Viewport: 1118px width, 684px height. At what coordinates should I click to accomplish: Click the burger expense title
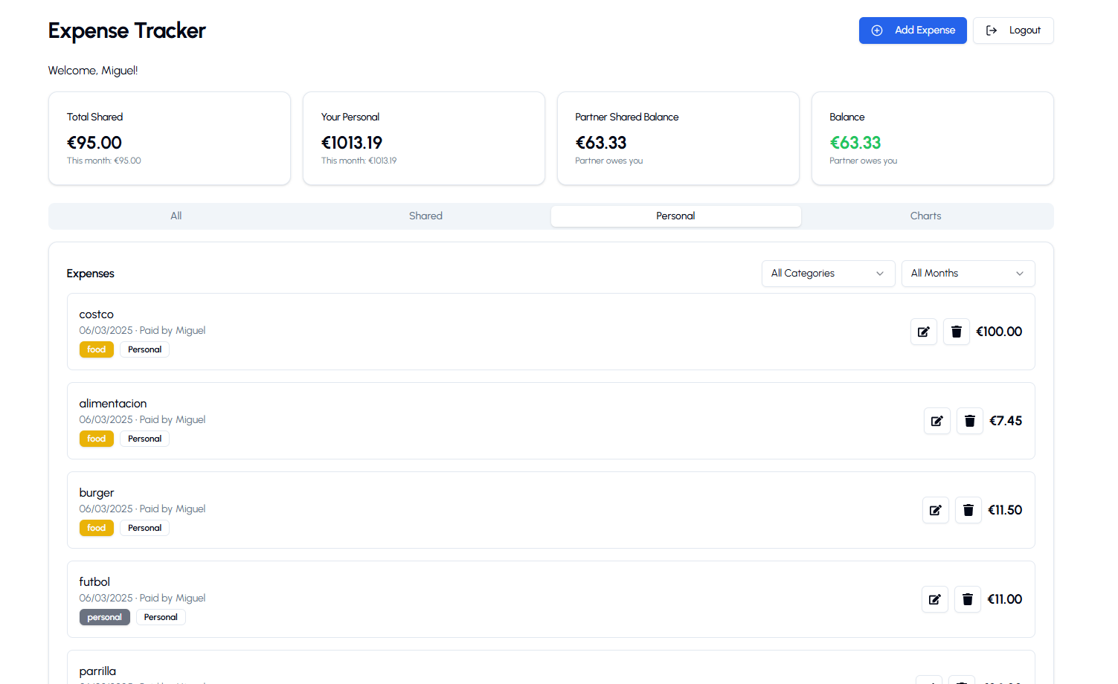(x=97, y=493)
